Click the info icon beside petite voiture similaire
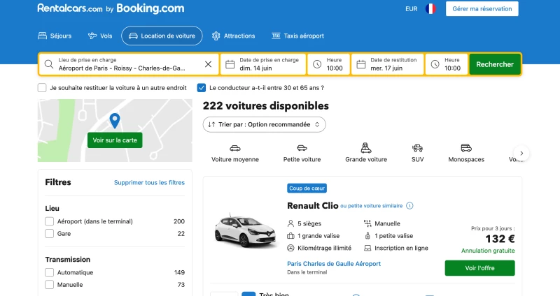The height and width of the screenshot is (296, 560). 409,205
